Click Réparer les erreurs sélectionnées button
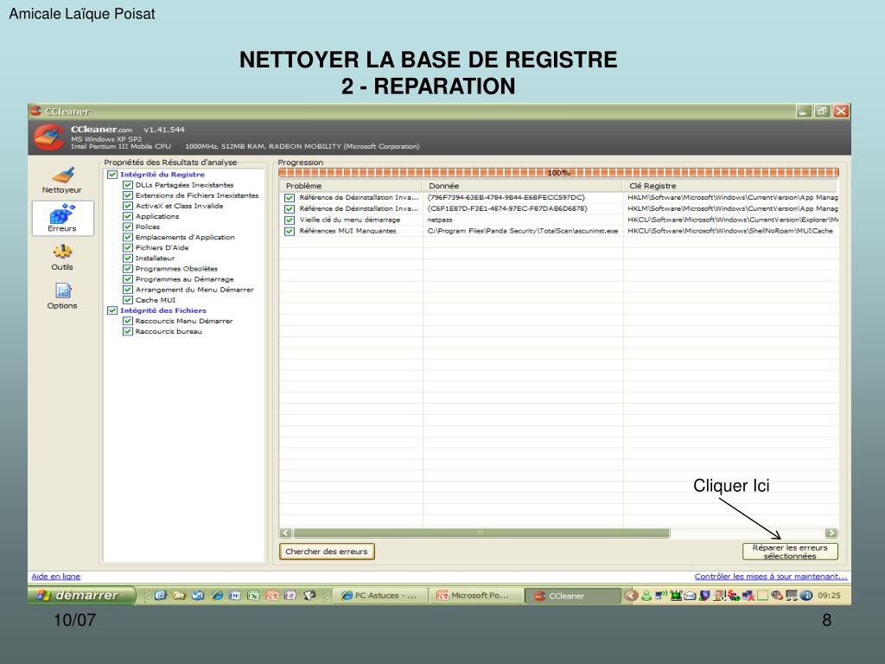The height and width of the screenshot is (664, 885). pos(790,552)
